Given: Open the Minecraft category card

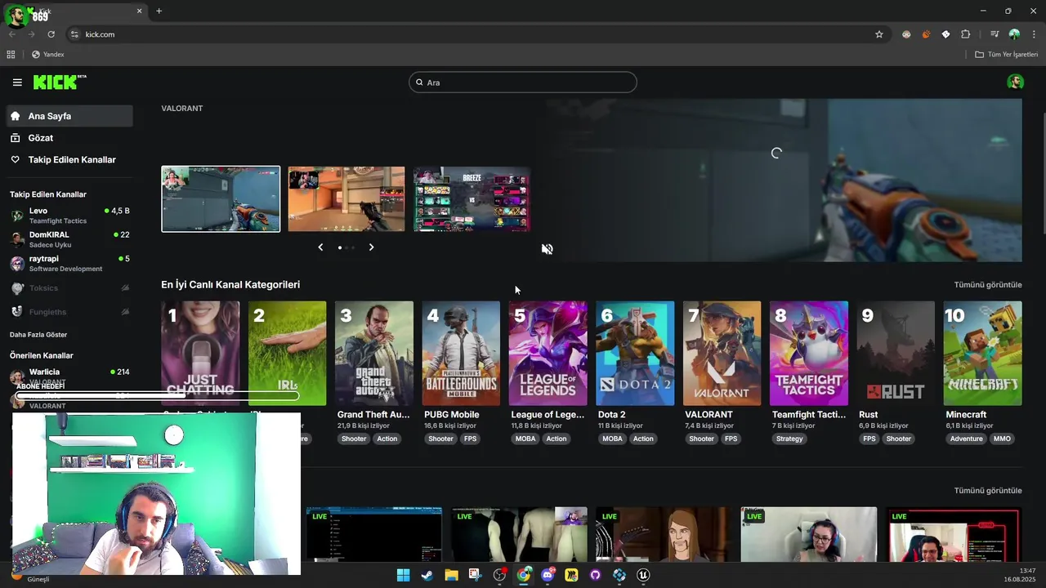Looking at the screenshot, I should tap(983, 354).
